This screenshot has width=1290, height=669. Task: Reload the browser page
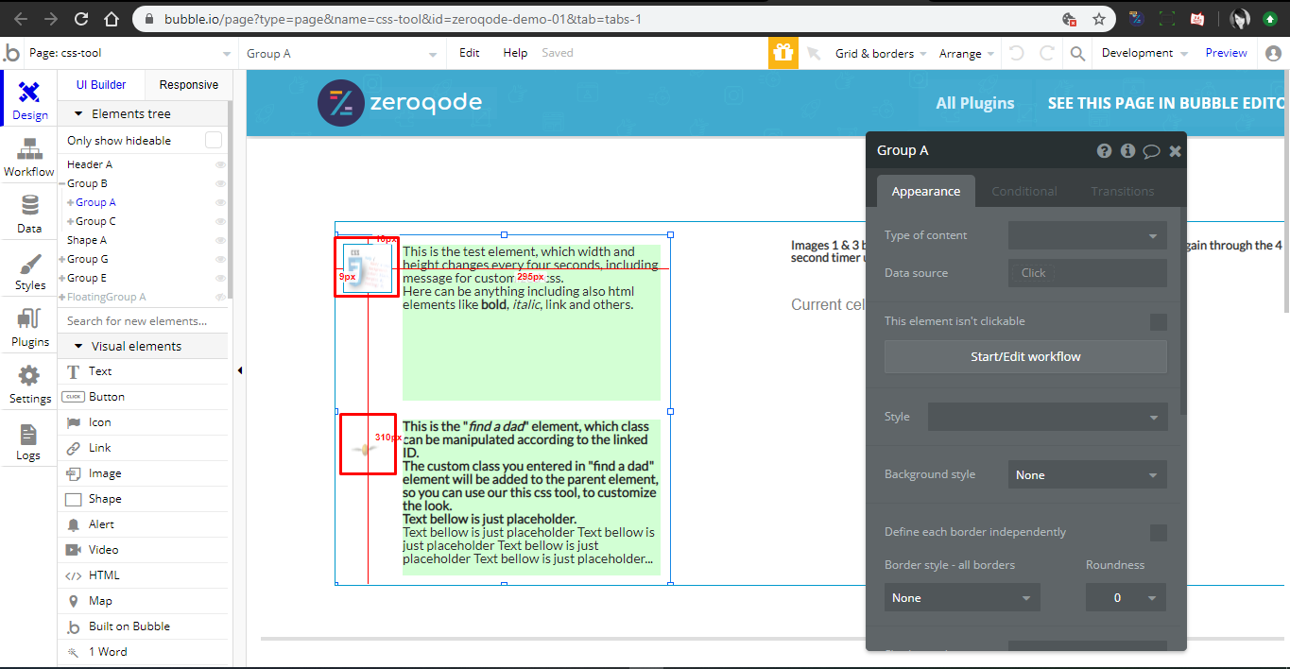81,19
